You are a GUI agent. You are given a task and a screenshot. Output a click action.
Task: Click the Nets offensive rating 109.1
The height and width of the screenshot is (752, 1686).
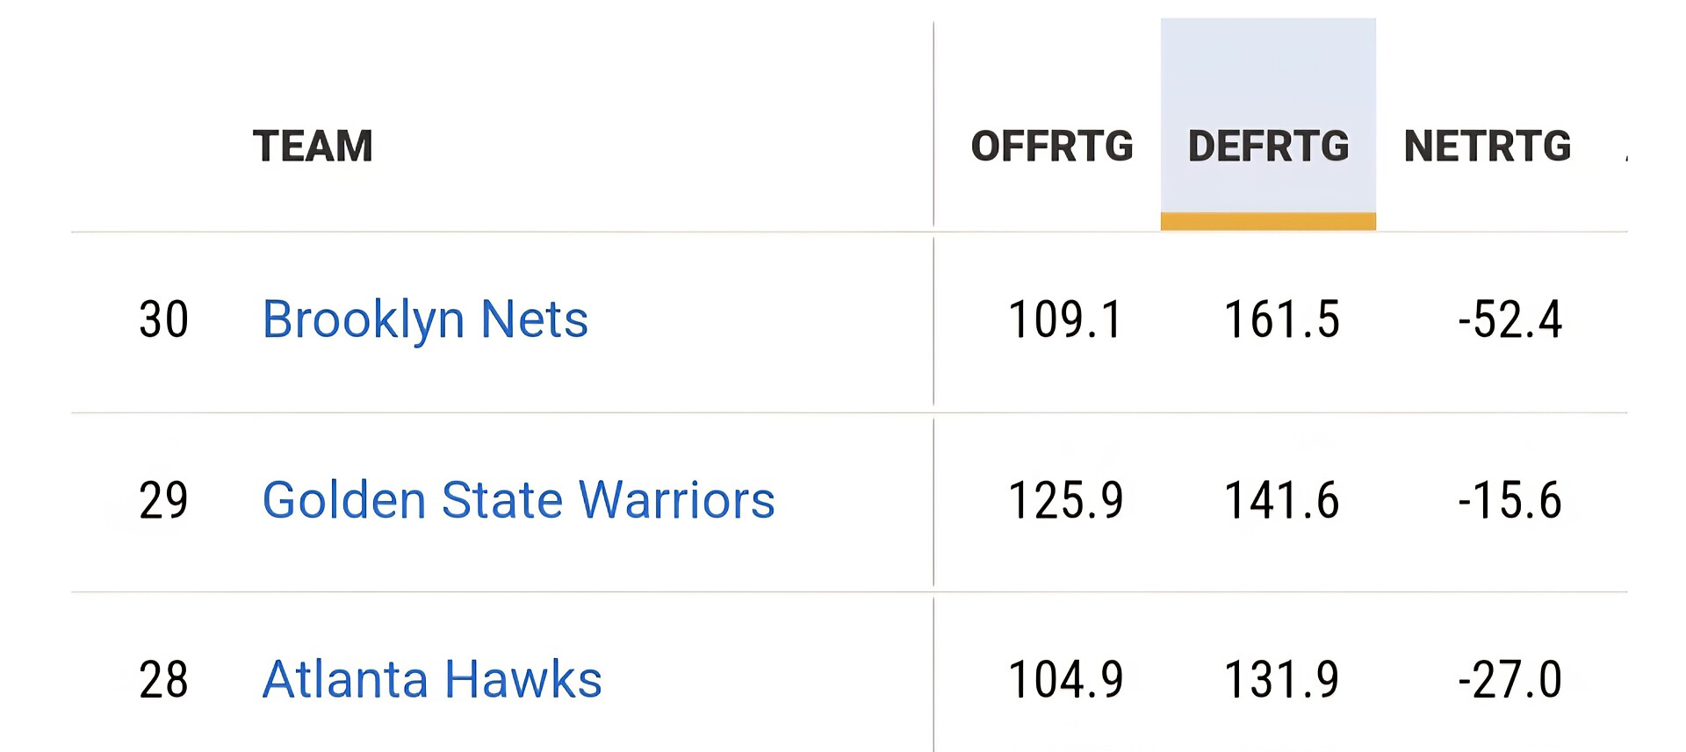point(1064,319)
